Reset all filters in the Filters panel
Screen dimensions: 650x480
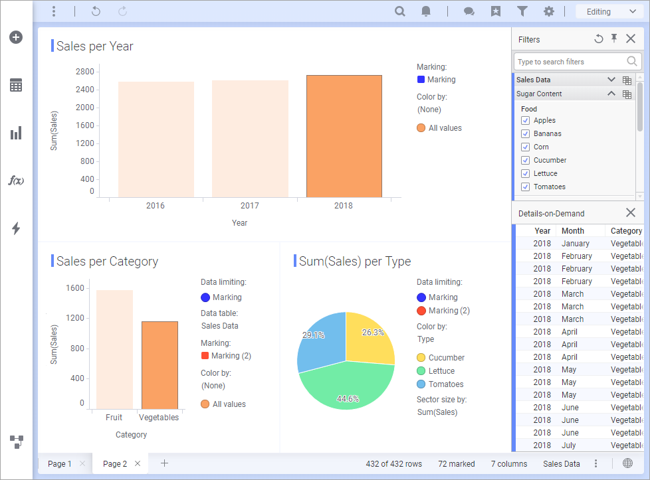click(x=597, y=39)
